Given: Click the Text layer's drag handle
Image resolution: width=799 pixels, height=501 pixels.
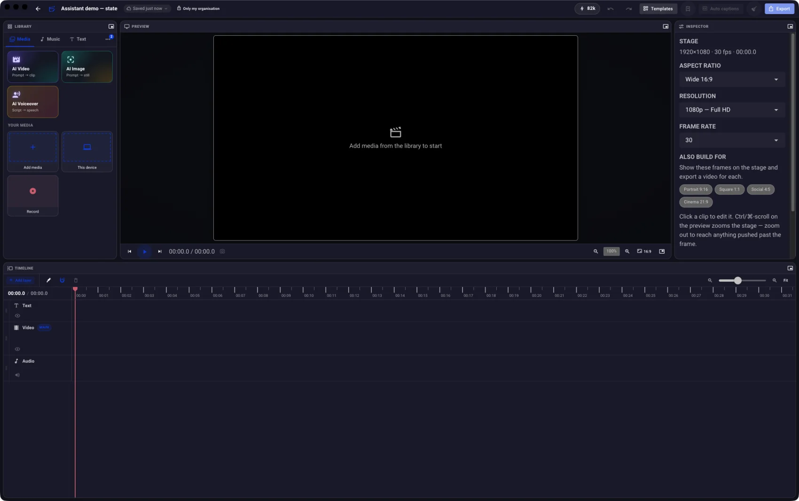Looking at the screenshot, I should (x=6, y=310).
